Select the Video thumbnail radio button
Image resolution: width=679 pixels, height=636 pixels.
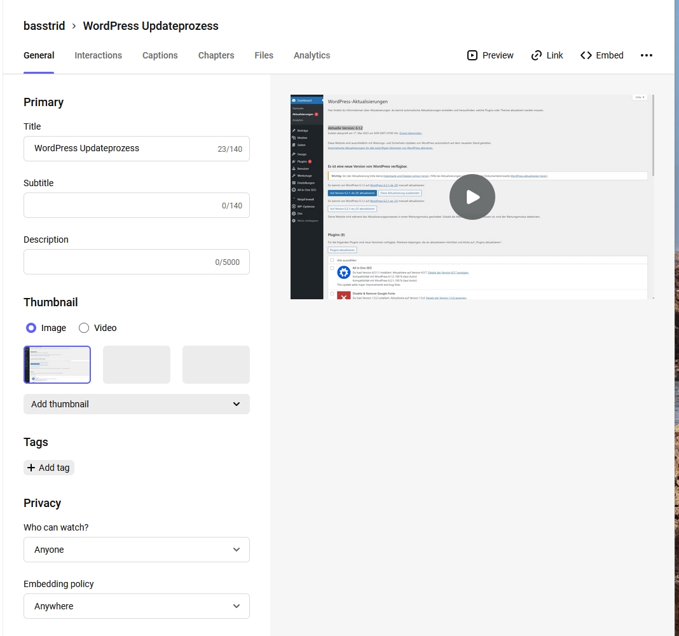[83, 328]
